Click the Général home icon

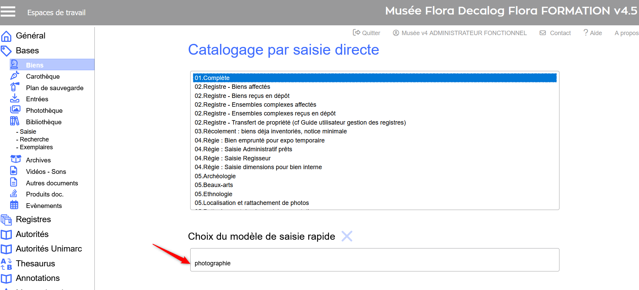coord(6,36)
